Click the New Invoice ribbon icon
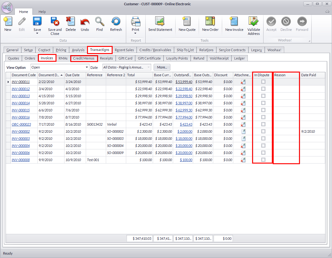Screen dimensions: 332x258 pyautogui.click(x=234, y=22)
